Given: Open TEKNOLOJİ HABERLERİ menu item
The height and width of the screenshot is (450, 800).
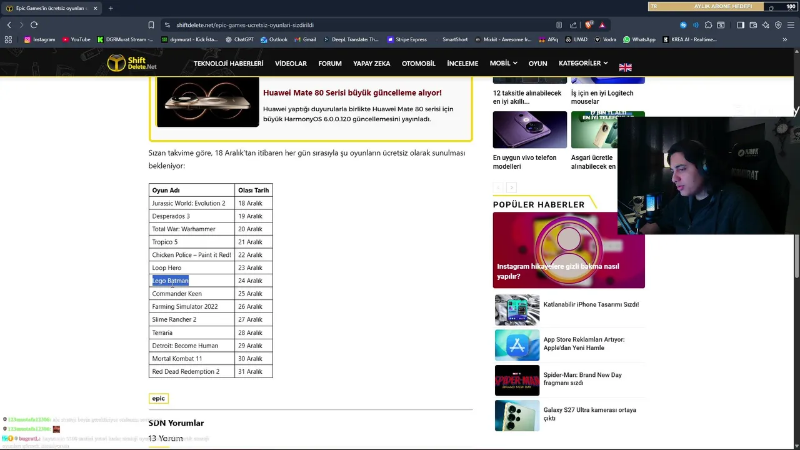Looking at the screenshot, I should [228, 63].
